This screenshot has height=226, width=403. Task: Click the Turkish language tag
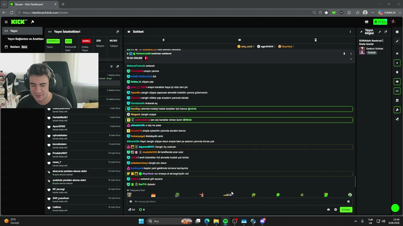coord(372,53)
